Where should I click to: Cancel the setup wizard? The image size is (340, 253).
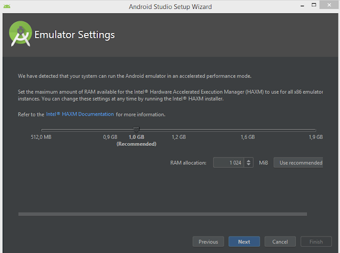(x=280, y=241)
